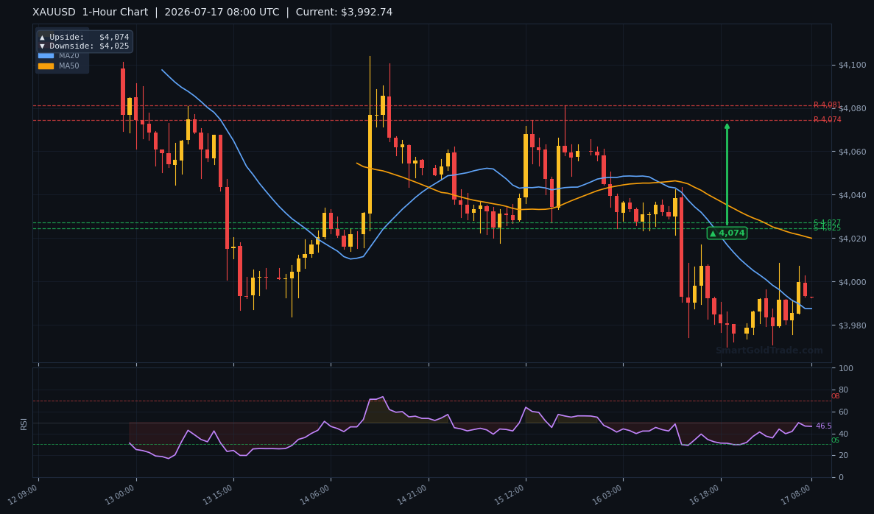874x514 pixels.
Task: Click the RSI scale value 20
Action: [843, 456]
